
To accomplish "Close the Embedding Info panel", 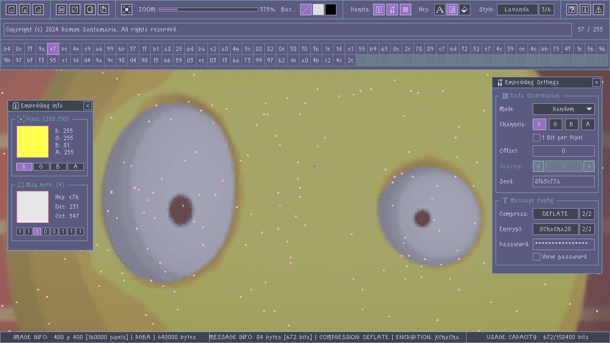I will coord(87,106).
